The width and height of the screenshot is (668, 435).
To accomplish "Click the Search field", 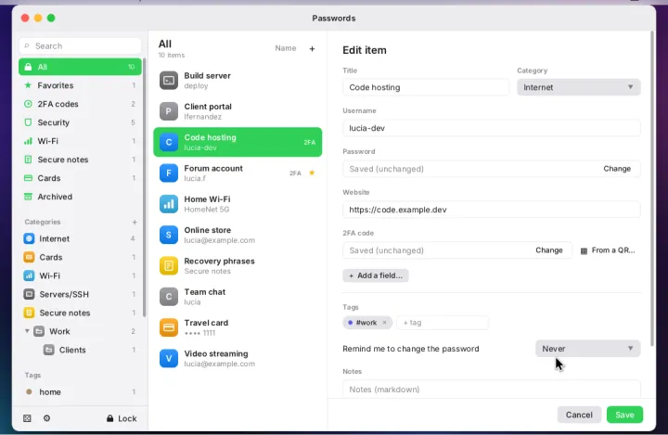I will pos(80,46).
